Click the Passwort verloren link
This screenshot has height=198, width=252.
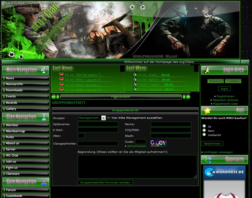point(225,100)
